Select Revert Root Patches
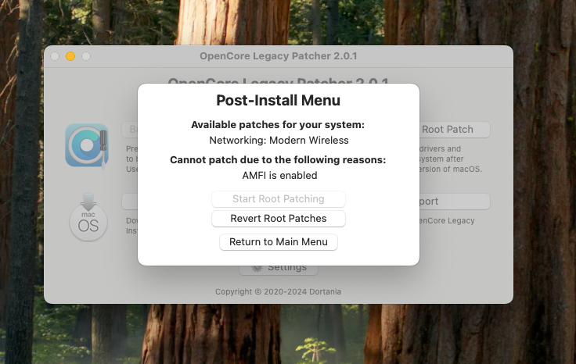Image resolution: width=576 pixels, height=364 pixels. [x=278, y=219]
